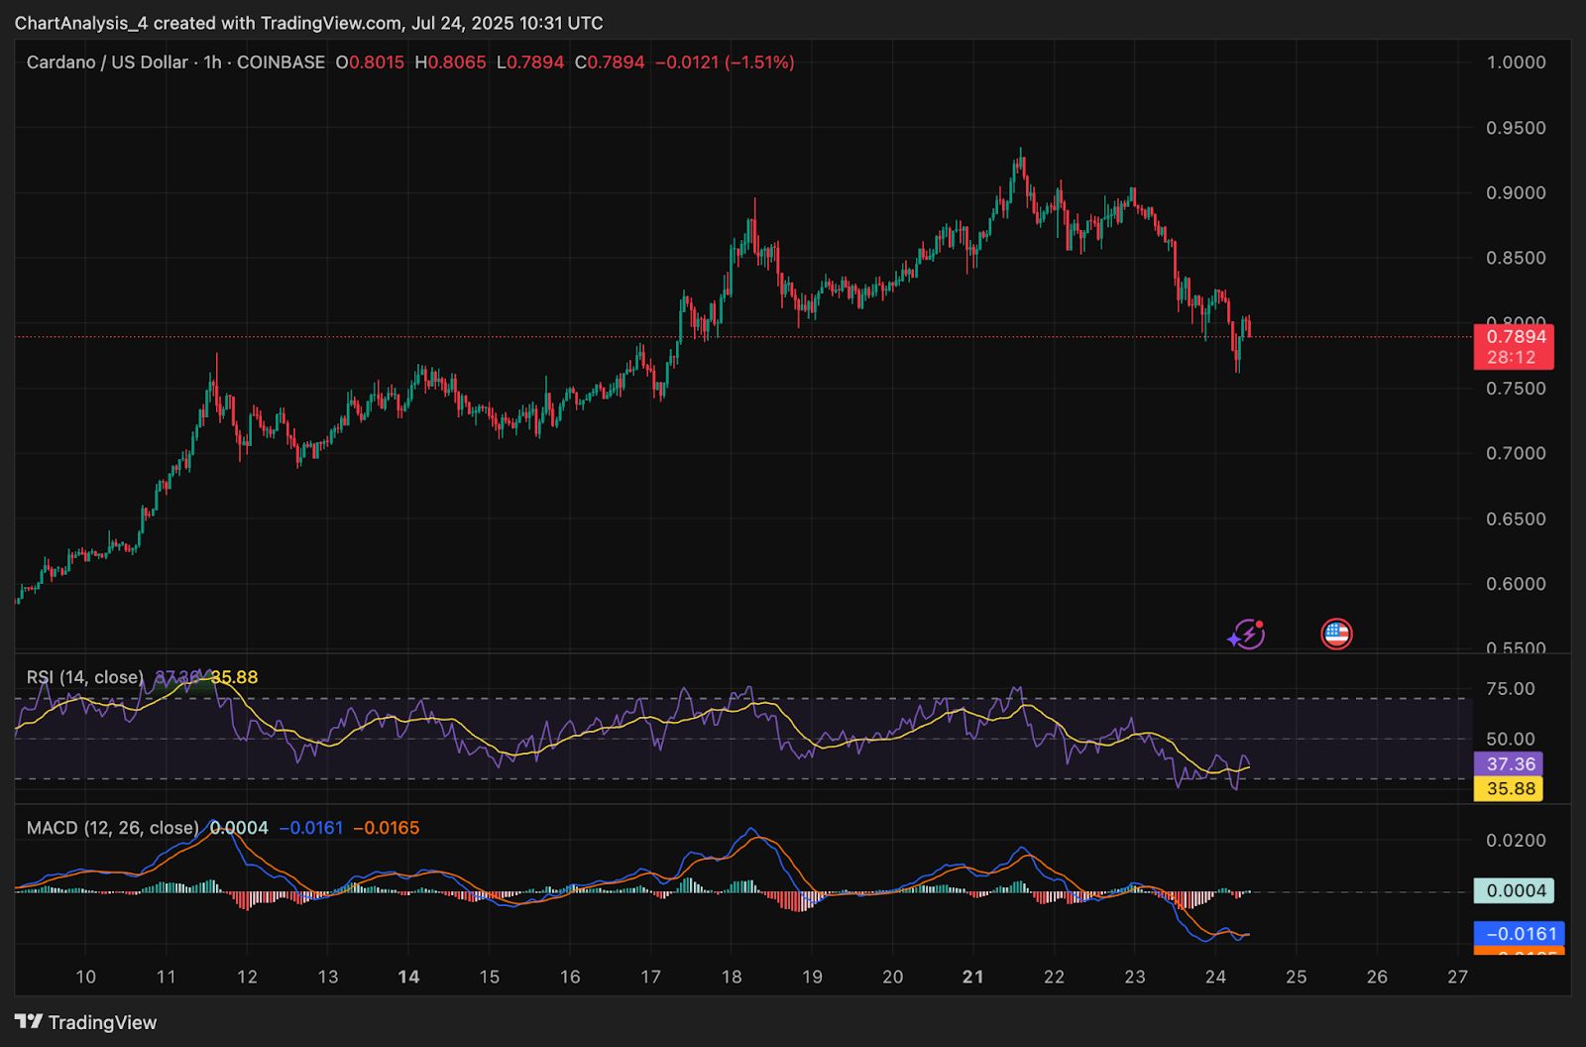The image size is (1586, 1047).
Task: Click the MACD line tag −0.0161
Action: (x=1520, y=934)
